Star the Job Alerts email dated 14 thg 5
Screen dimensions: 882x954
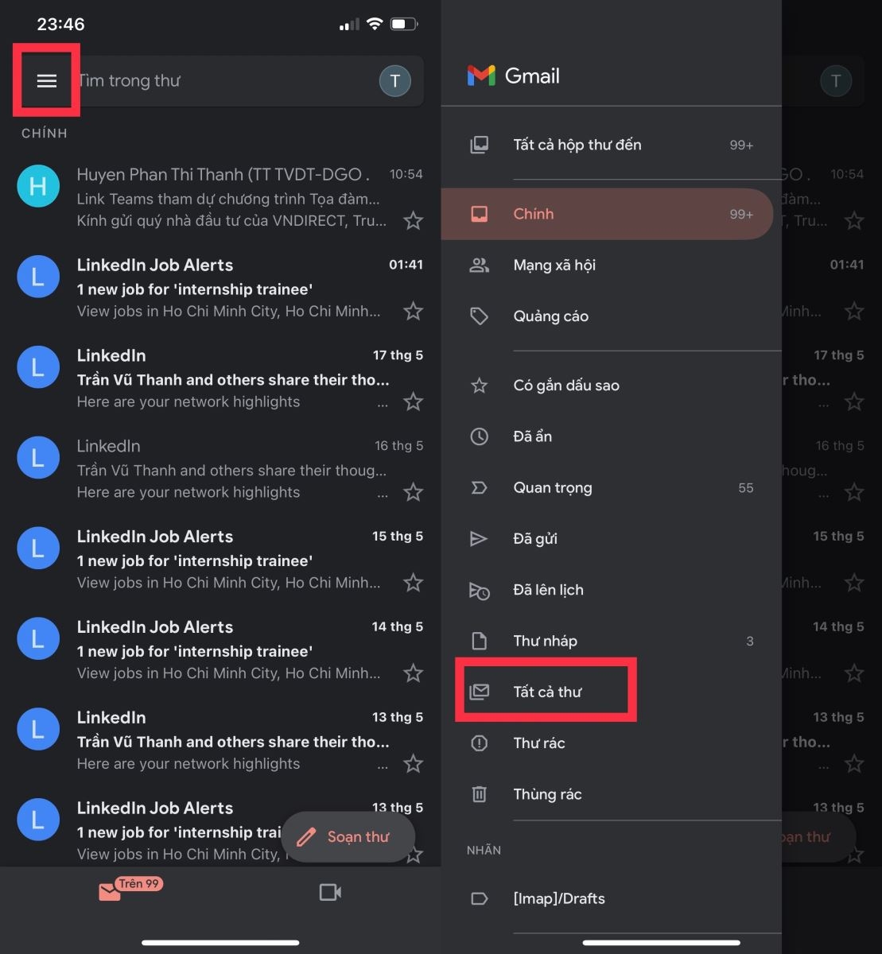pyautogui.click(x=413, y=673)
